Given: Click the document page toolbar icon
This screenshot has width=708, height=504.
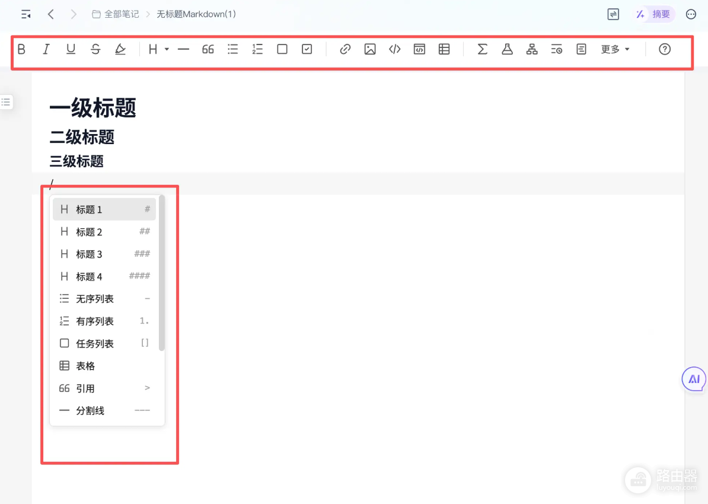Looking at the screenshot, I should pos(582,49).
